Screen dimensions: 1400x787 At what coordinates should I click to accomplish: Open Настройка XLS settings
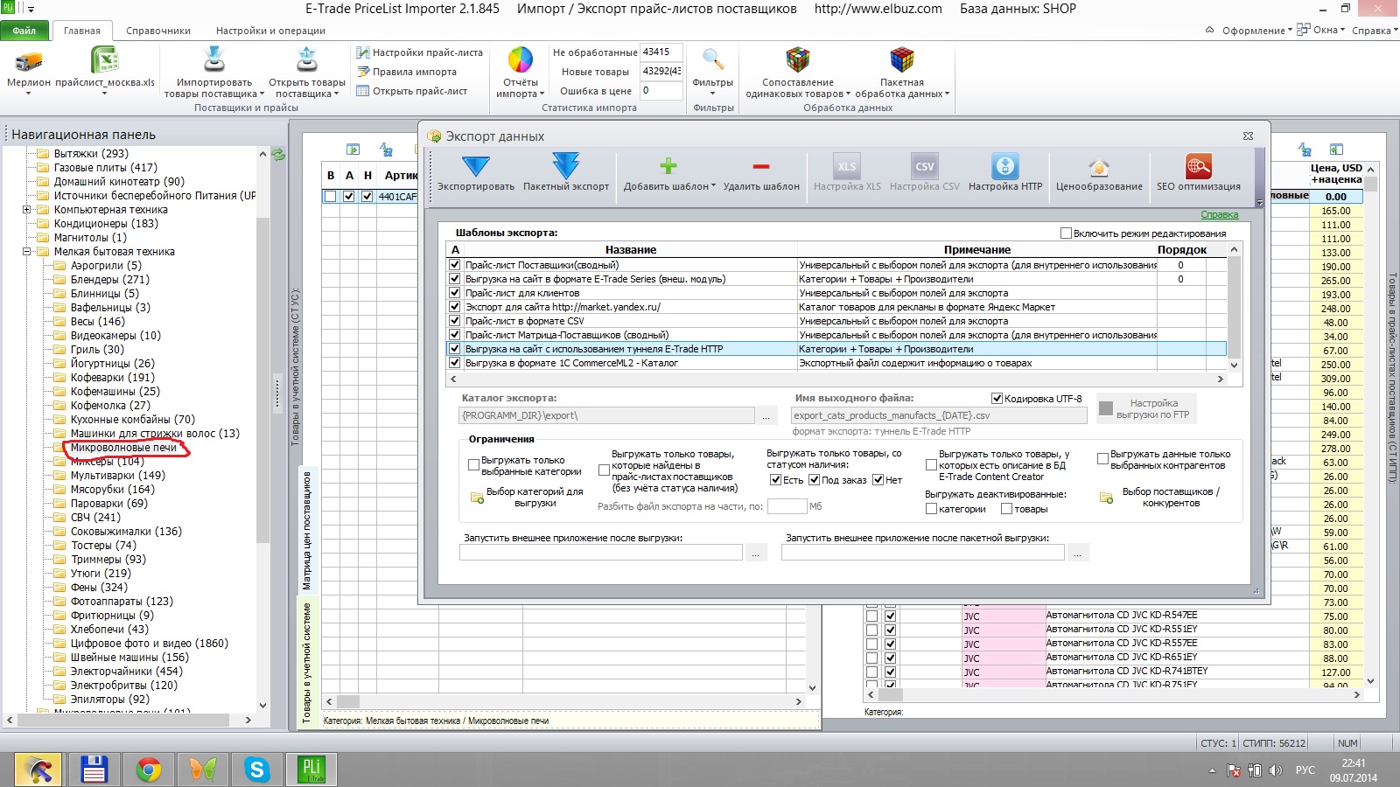pos(847,172)
